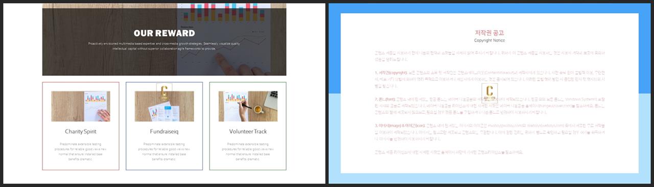The image size is (654, 187).
Task: Click the "Fundraiseiq" title
Action: tap(164, 131)
